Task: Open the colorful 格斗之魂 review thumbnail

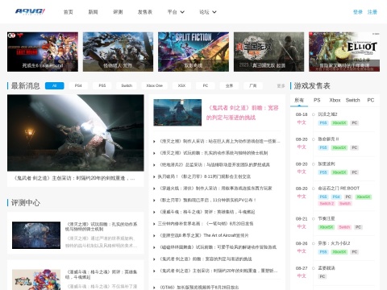Action: click(x=36, y=280)
